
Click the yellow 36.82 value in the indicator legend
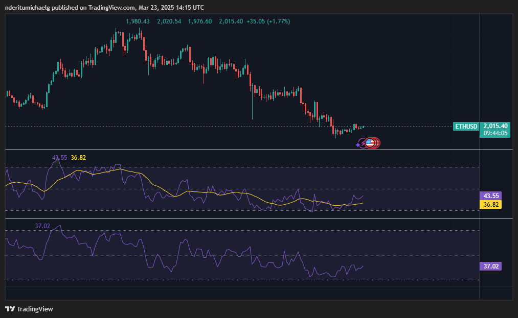point(78,158)
